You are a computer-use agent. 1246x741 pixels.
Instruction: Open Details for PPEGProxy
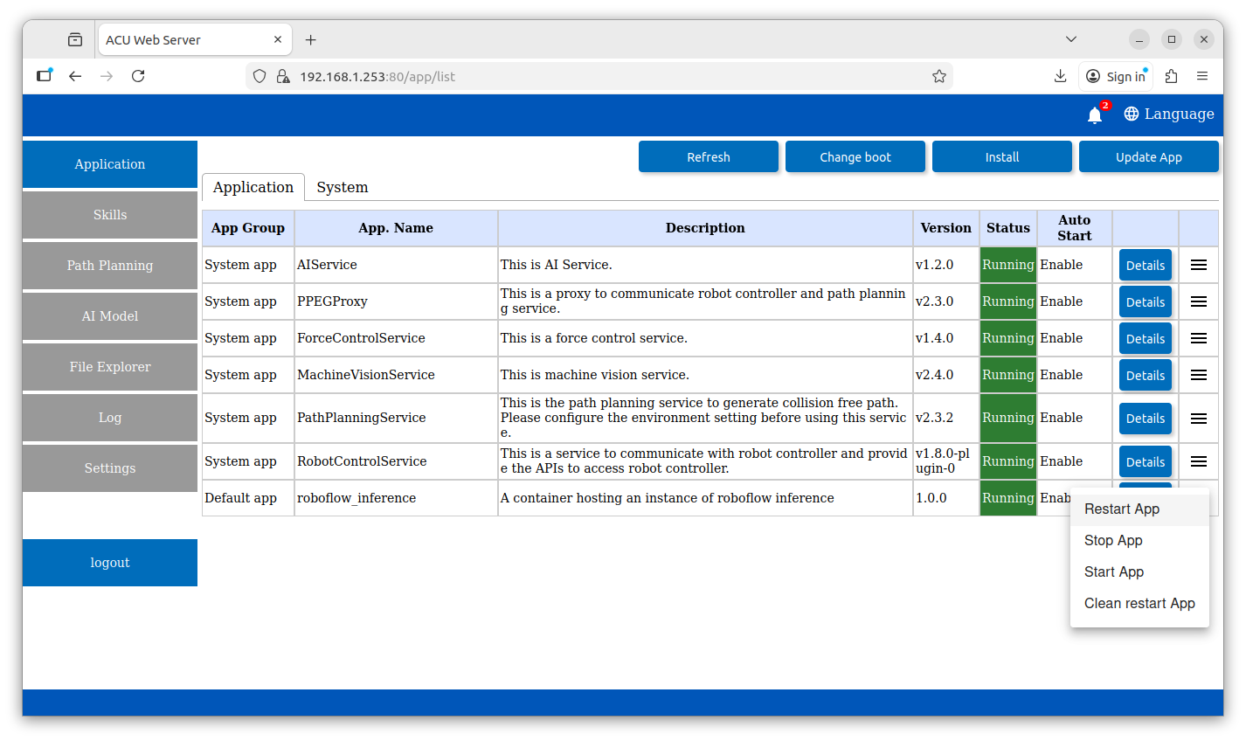click(1146, 302)
